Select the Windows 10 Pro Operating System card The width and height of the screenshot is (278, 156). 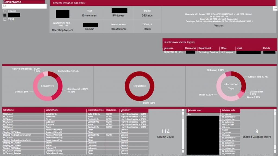click(62, 27)
